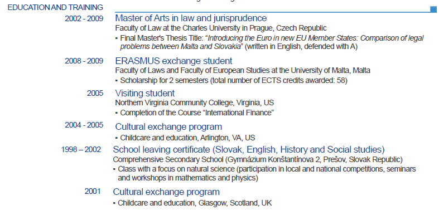This screenshot has height=210, width=439.
Task: Click the blue square at section line end
Action: (433, 9)
